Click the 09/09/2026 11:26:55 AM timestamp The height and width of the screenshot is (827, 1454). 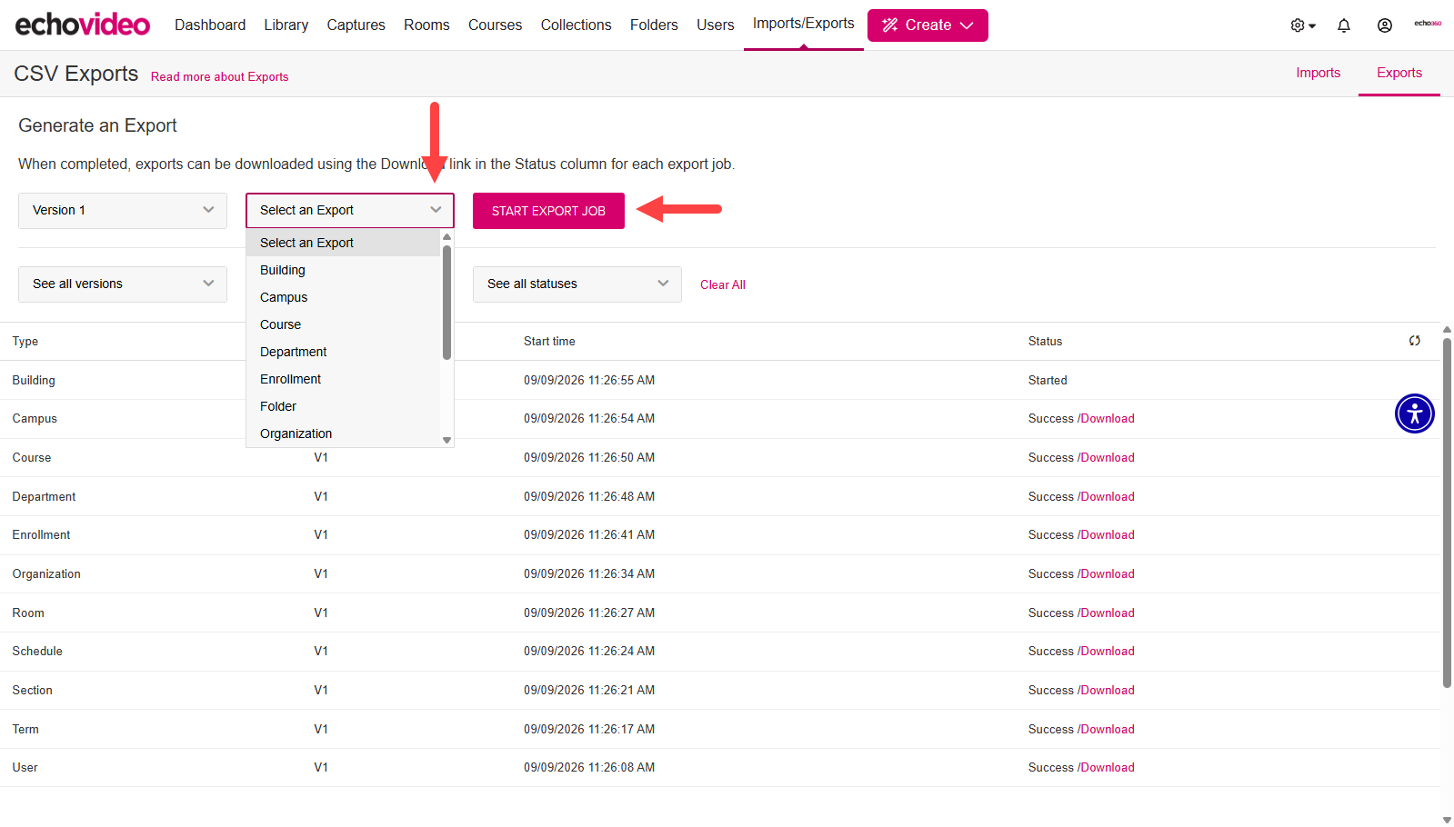click(x=589, y=381)
